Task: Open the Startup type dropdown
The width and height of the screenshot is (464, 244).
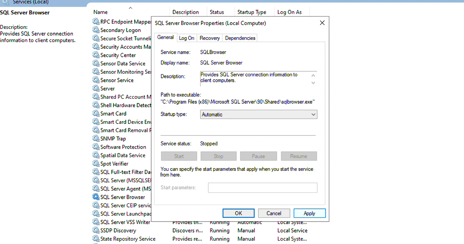Action: point(259,114)
